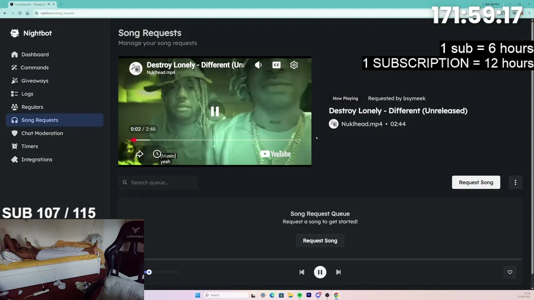The image size is (534, 300).
Task: Open the three-dot queue options menu
Action: pos(515,182)
